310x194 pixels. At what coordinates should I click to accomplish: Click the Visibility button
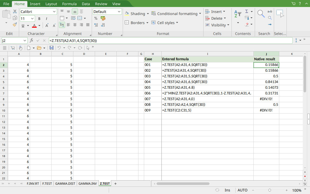(217, 25)
